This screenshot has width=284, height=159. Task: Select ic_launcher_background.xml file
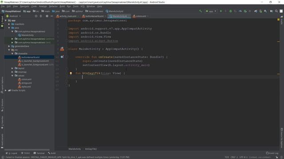point(35,61)
